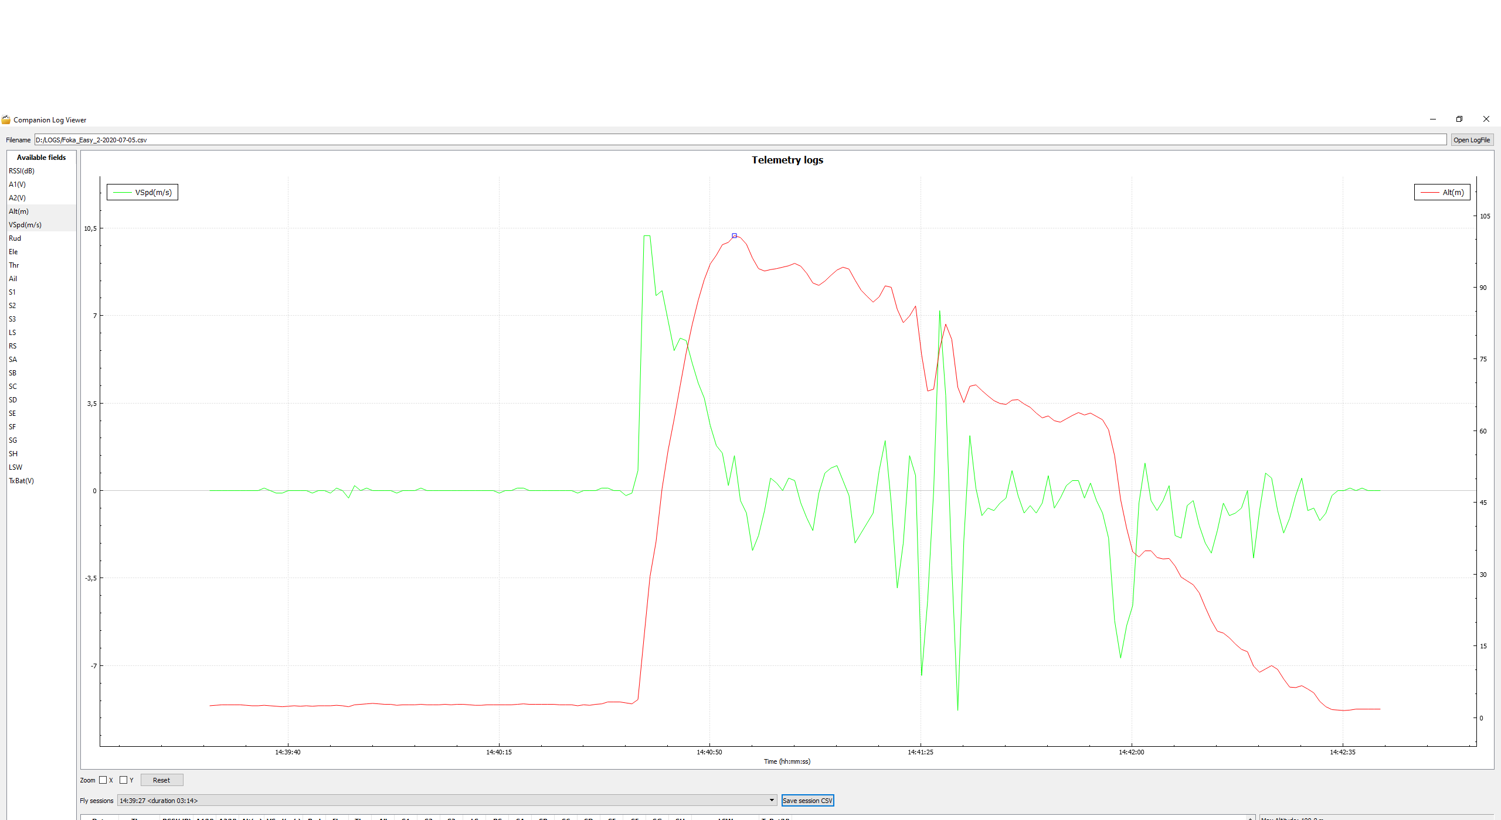This screenshot has width=1501, height=820.
Task: Select the Thr field in list
Action: pos(14,265)
